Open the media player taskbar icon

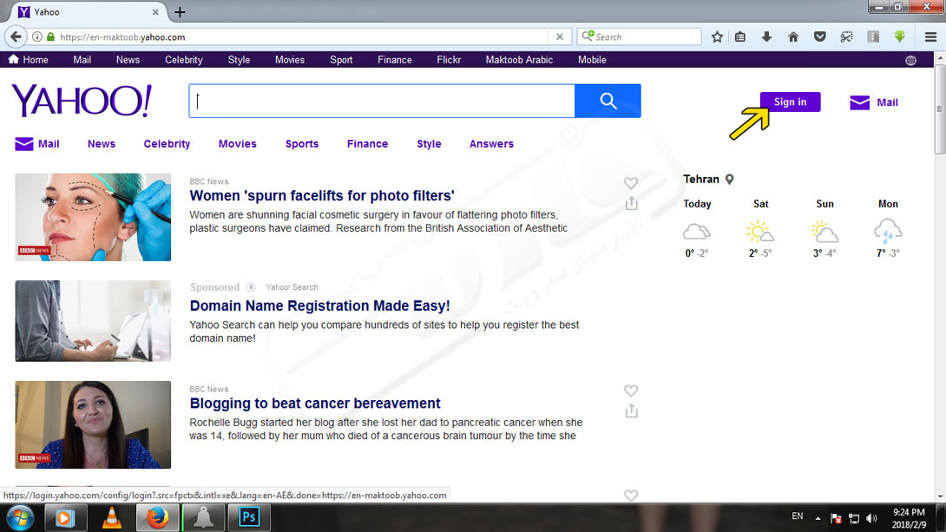coord(64,517)
